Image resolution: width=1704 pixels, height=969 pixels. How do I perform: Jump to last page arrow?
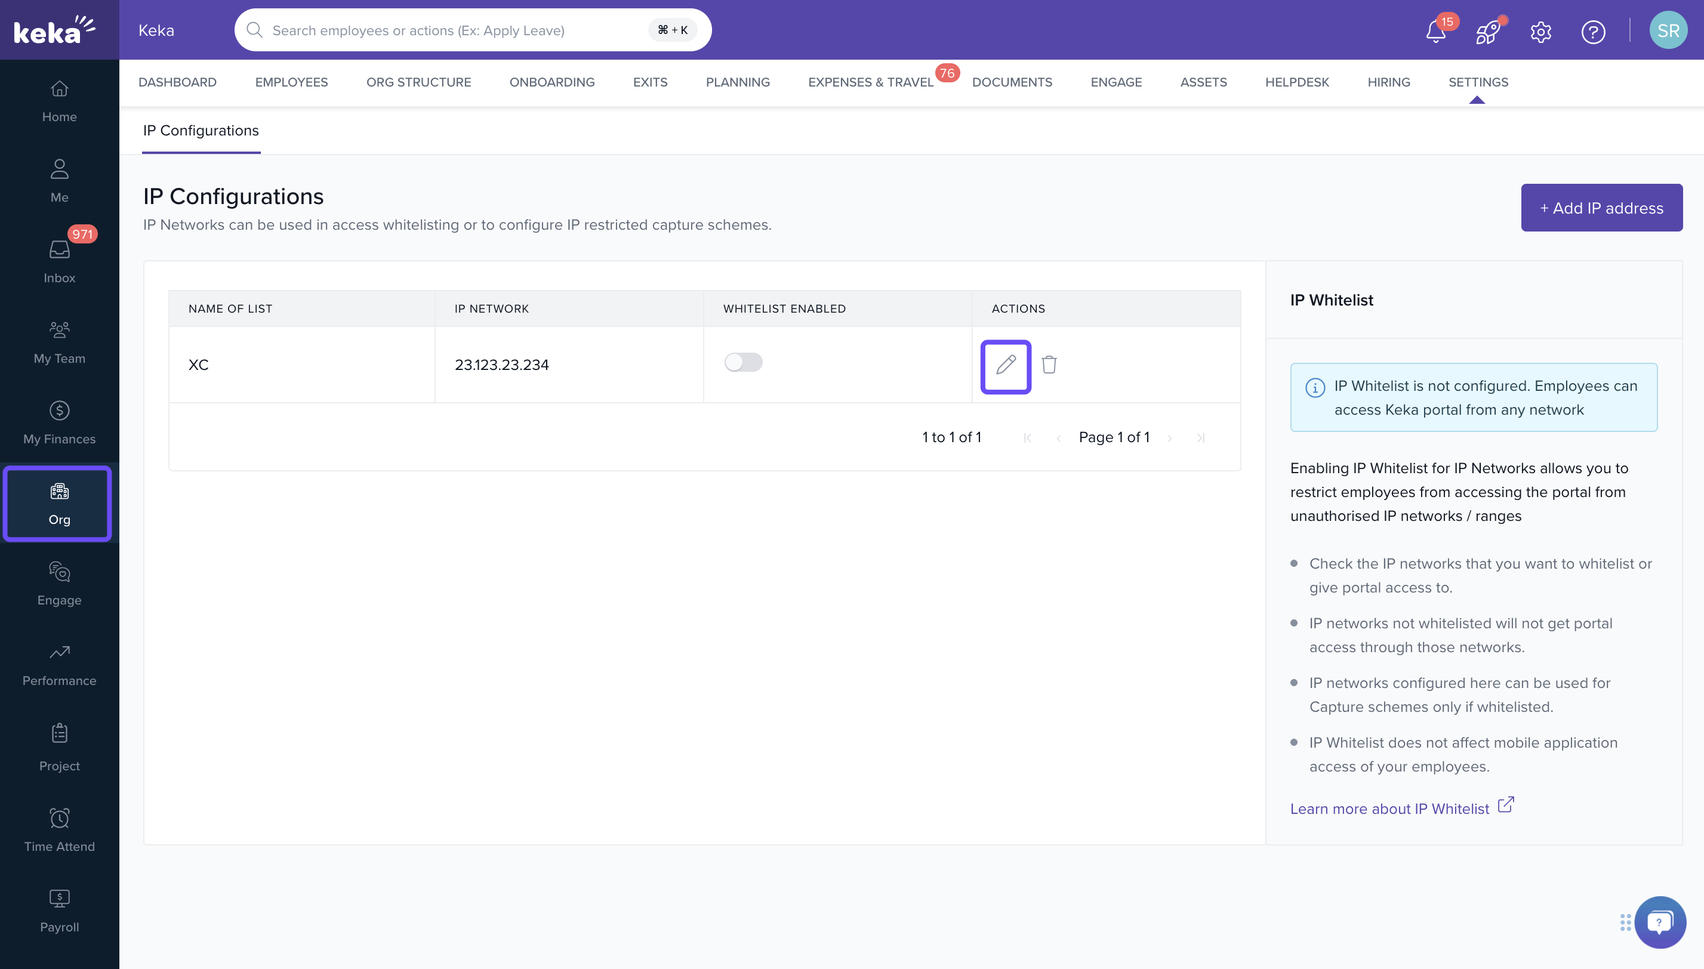coord(1201,438)
